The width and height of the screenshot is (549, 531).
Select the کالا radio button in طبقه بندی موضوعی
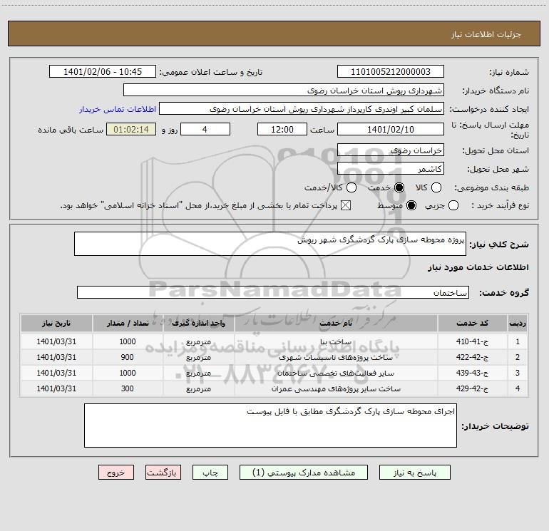(x=436, y=187)
